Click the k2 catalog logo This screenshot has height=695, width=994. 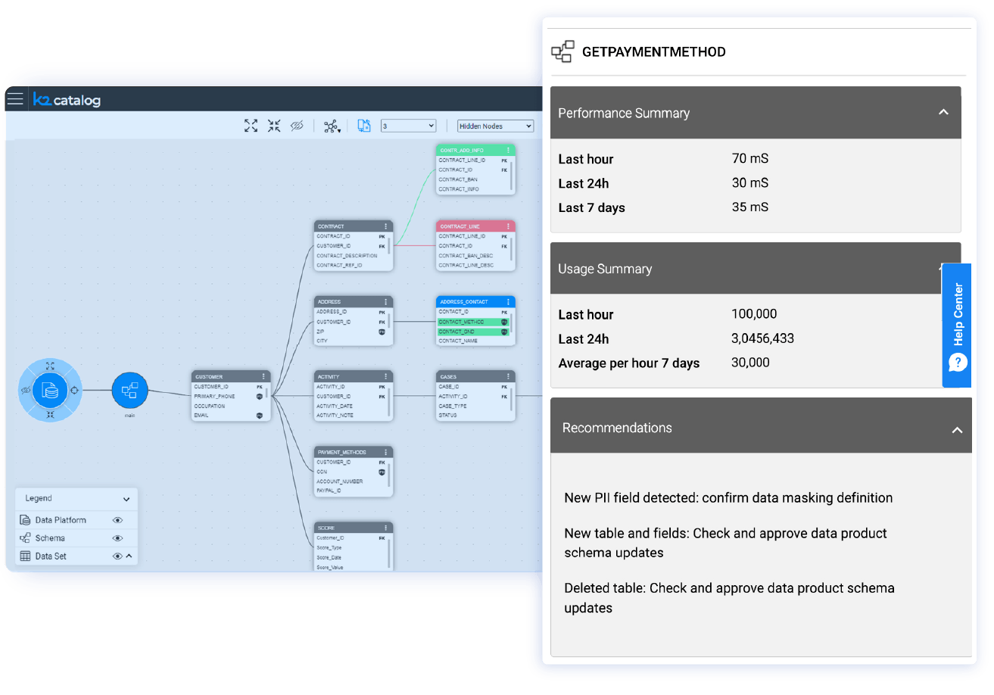pyautogui.click(x=67, y=99)
